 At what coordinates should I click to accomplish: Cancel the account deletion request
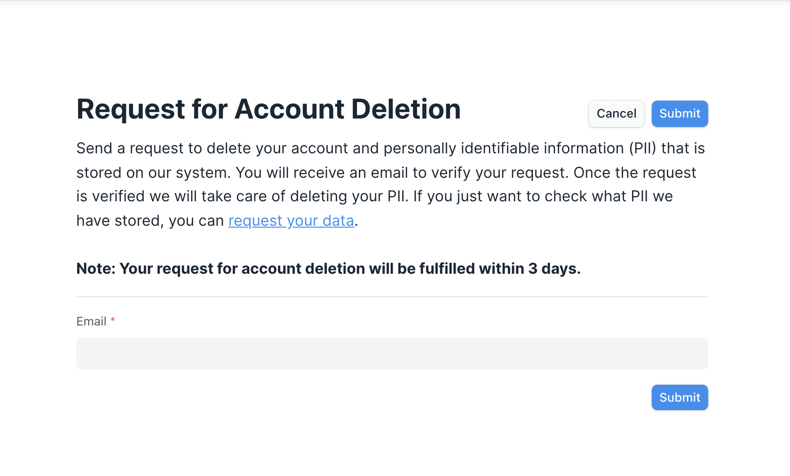(616, 113)
